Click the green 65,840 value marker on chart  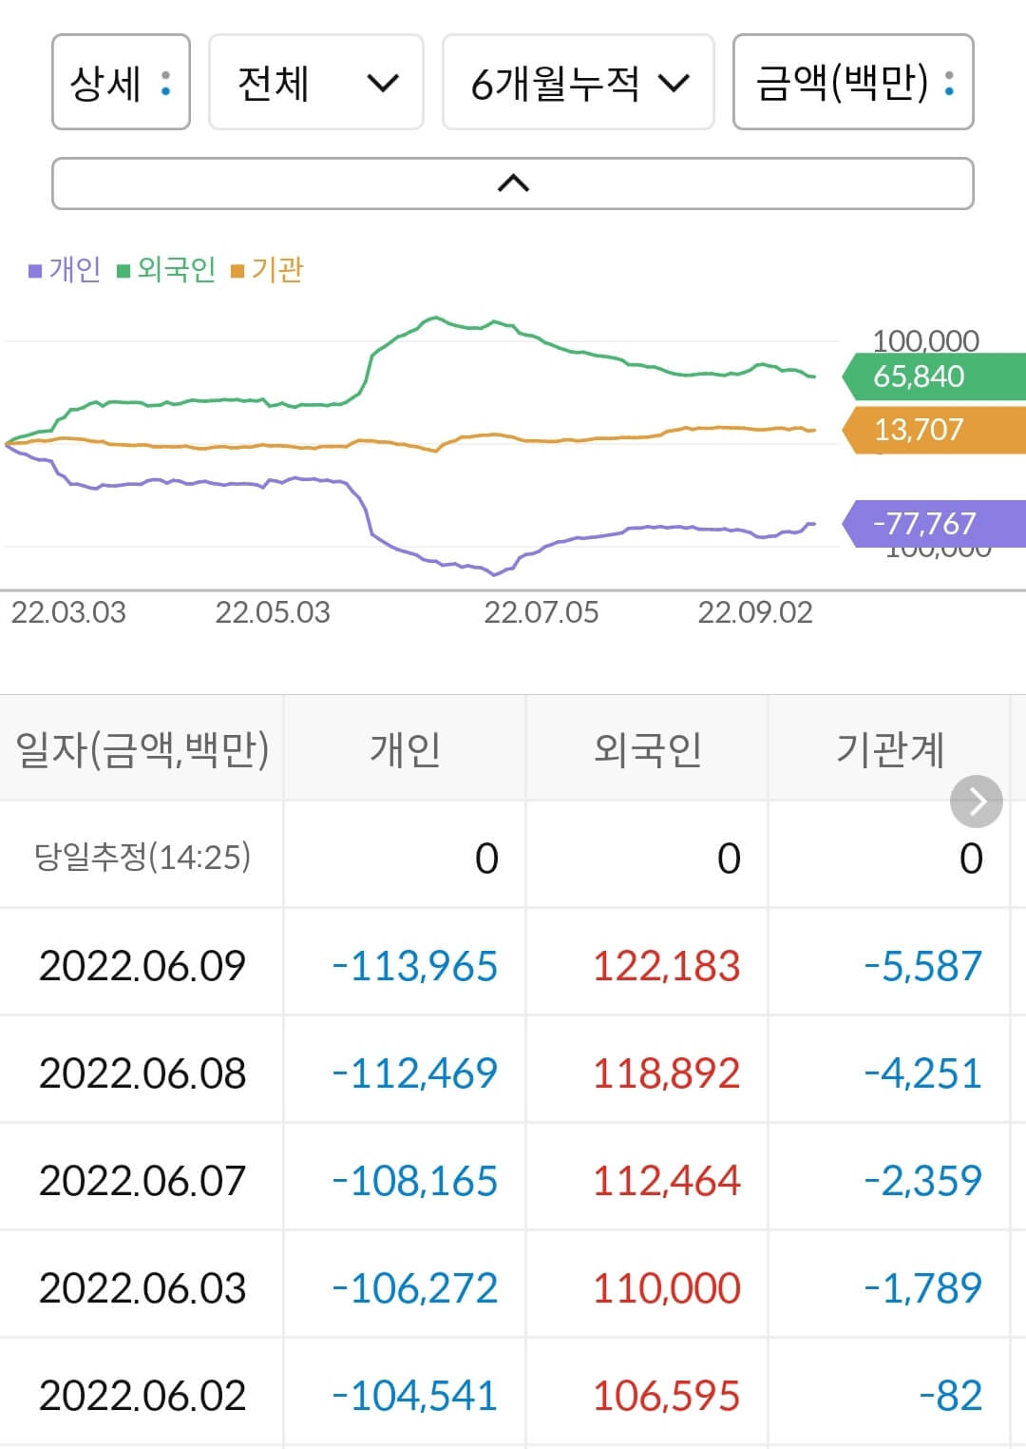pos(917,377)
